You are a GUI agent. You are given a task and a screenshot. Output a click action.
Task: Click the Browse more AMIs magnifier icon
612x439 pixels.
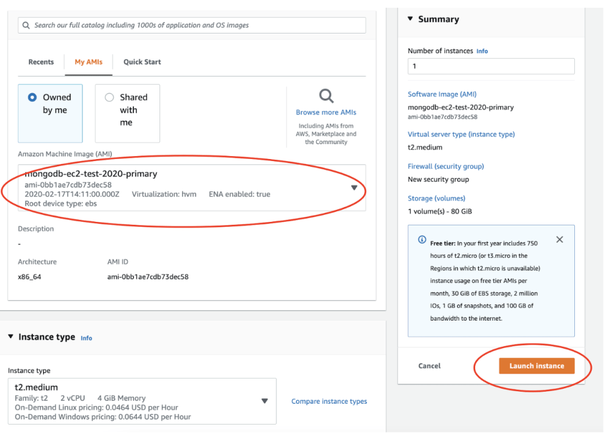coord(326,96)
